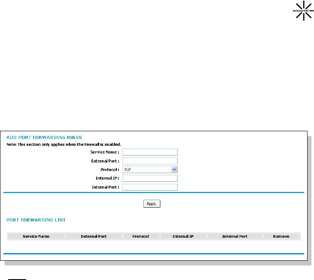314x280 pixels.
Task: Click the Service Name input field
Action: tap(150, 152)
